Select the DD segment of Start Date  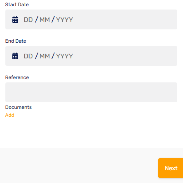28,19
